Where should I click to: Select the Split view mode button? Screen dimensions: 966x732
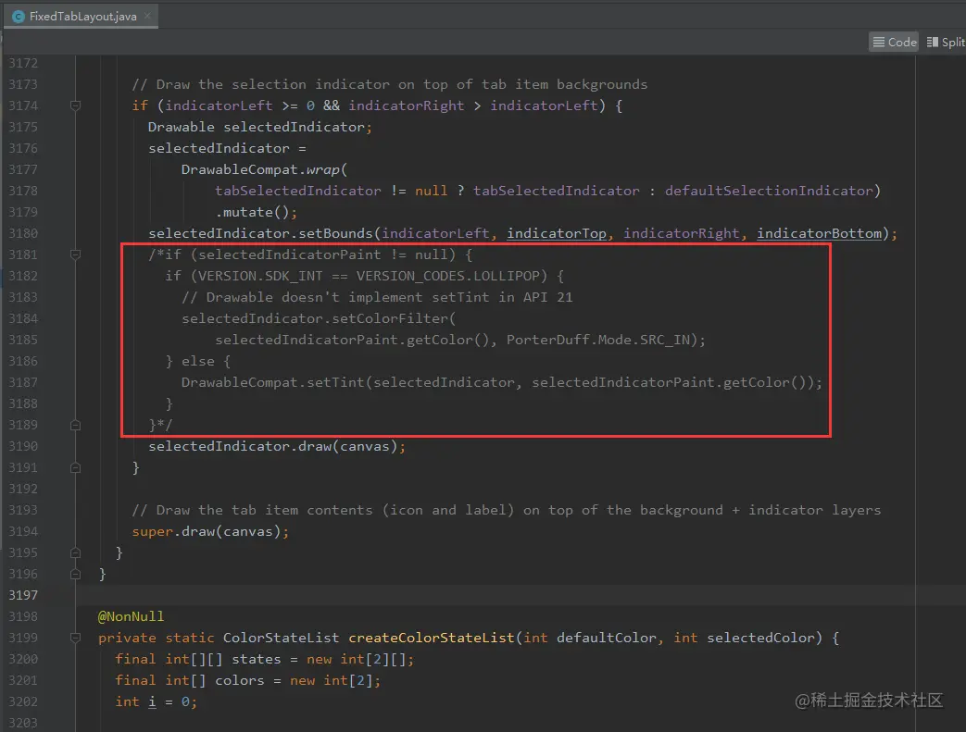point(946,42)
